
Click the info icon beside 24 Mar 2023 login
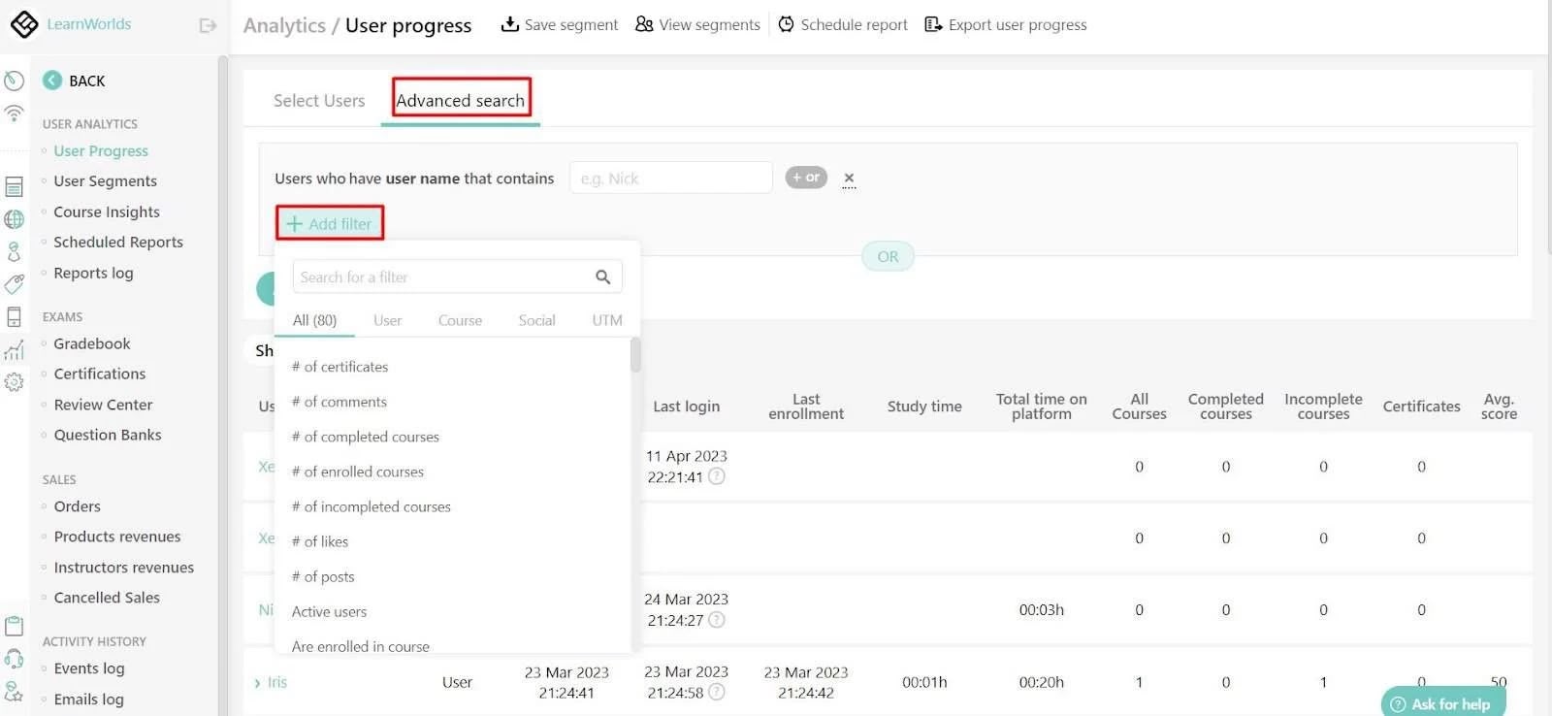(x=717, y=620)
